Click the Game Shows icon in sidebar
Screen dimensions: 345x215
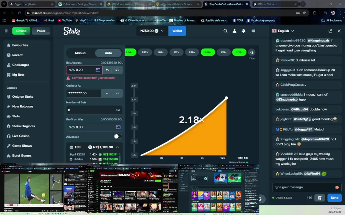tap(9, 146)
